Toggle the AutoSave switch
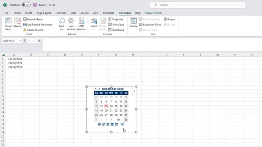This screenshot has width=262, height=147. pos(26,5)
